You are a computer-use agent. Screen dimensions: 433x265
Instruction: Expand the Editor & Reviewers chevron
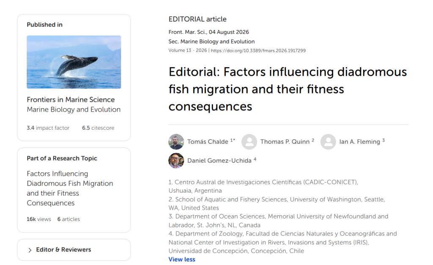click(30, 250)
